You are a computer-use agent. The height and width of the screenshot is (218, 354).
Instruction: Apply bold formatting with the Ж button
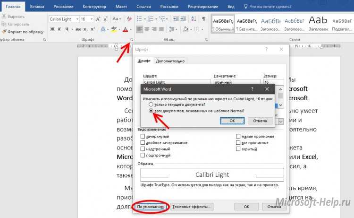tap(52, 29)
